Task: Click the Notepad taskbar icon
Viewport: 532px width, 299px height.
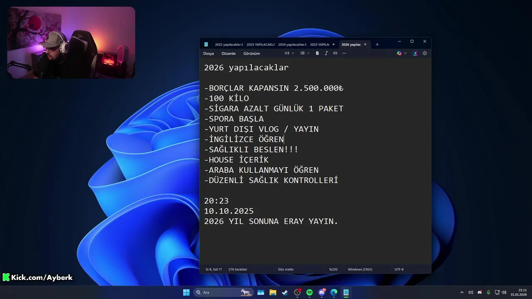Action: click(346, 292)
